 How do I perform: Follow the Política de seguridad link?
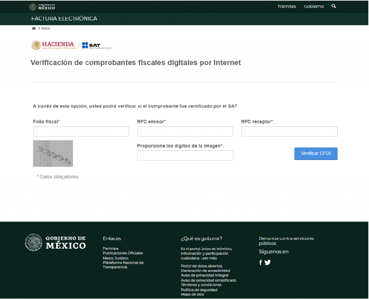point(199,290)
